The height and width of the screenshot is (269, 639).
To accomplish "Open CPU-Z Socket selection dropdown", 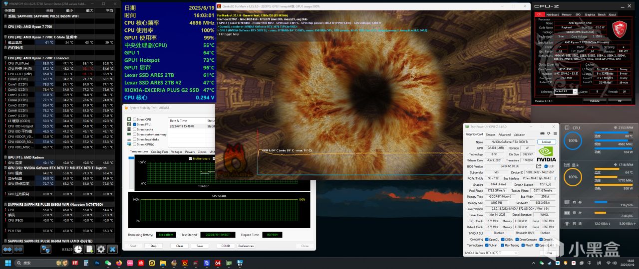I will click(566, 92).
